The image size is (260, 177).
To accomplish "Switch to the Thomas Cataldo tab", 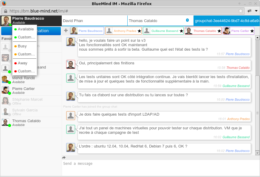I will [160, 21].
